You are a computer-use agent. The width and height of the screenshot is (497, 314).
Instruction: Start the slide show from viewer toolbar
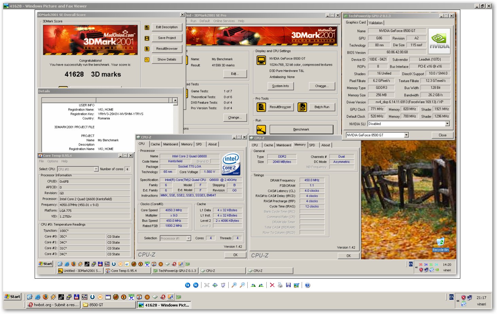click(223, 285)
